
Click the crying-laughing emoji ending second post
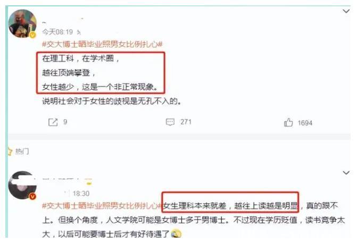[x=176, y=234]
